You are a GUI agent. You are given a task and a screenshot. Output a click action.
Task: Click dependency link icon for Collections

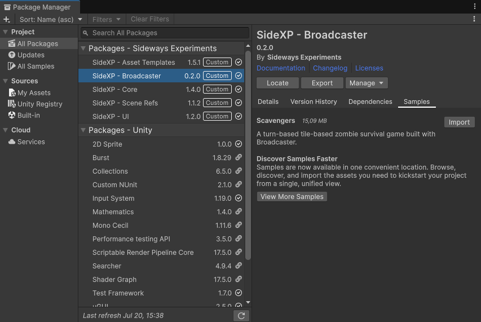[x=239, y=171]
